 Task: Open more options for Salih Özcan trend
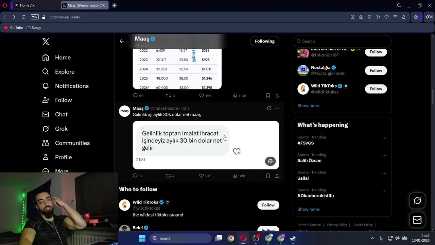[x=384, y=156]
